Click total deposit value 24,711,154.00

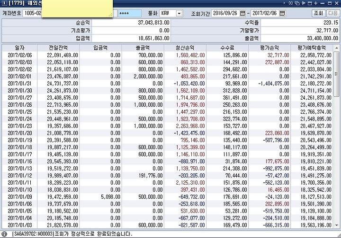tap(316, 91)
